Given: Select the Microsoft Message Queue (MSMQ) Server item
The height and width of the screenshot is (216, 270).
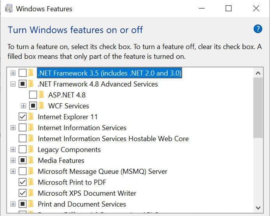Looking at the screenshot, I should (x=102, y=171).
